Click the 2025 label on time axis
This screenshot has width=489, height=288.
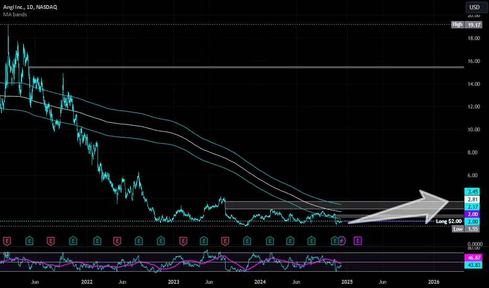(347, 282)
